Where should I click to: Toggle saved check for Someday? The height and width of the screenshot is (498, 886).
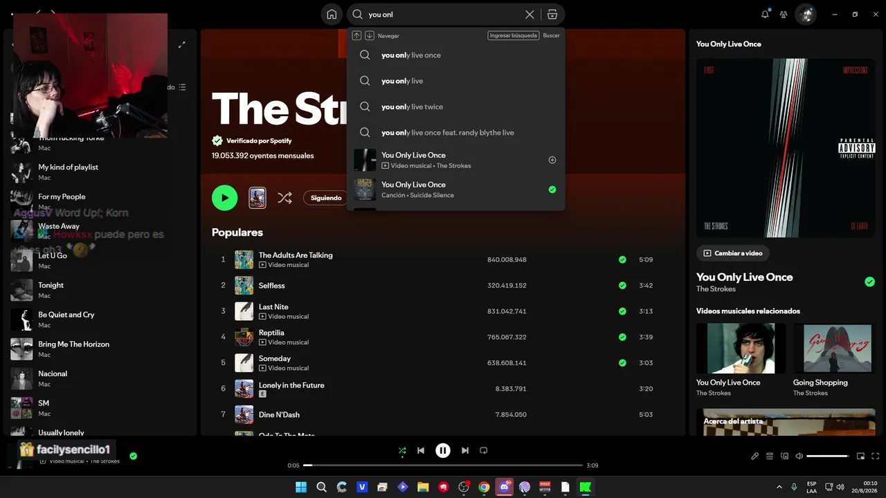tap(622, 362)
